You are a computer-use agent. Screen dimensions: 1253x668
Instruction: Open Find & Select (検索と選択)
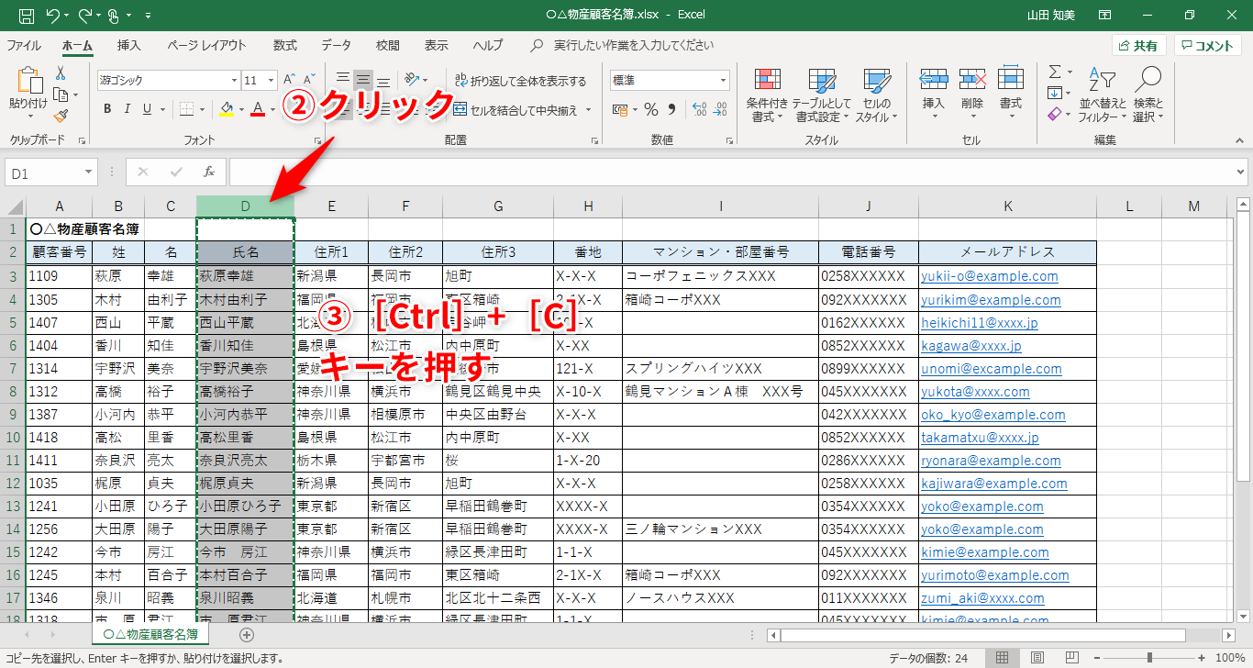click(x=1148, y=95)
